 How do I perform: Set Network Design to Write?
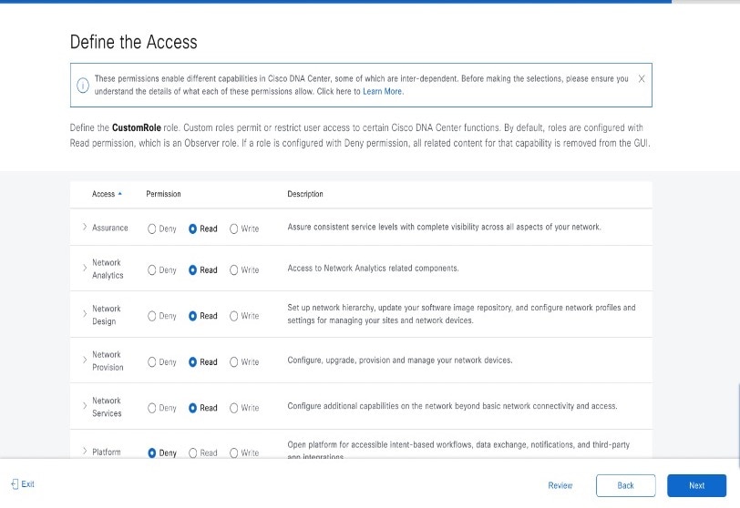pos(233,316)
